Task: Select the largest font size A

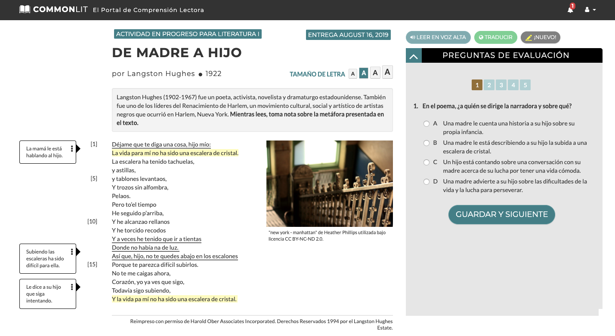Action: pyautogui.click(x=387, y=72)
